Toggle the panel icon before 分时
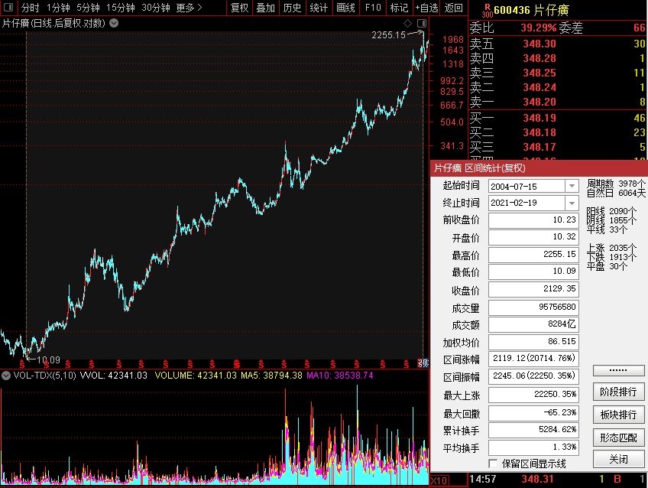 pyautogui.click(x=8, y=7)
